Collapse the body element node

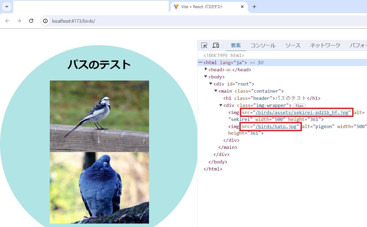[206, 77]
